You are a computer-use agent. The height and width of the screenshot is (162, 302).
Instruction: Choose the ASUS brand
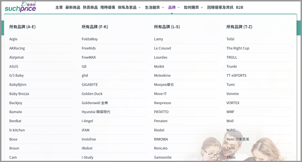pyautogui.click(x=14, y=67)
